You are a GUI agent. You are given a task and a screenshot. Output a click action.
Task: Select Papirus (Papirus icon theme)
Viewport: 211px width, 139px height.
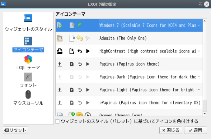click(x=129, y=64)
